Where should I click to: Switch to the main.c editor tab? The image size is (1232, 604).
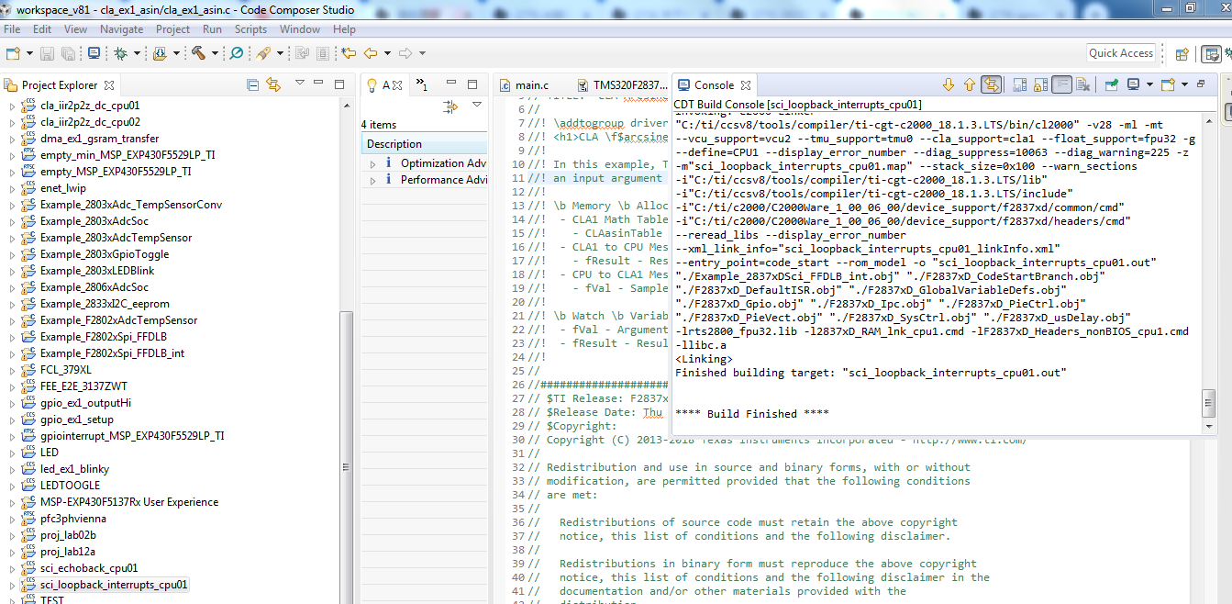(532, 85)
